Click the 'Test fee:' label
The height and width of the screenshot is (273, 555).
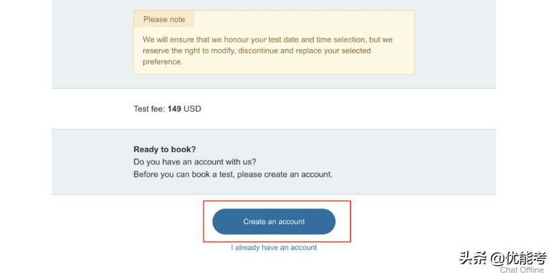pyautogui.click(x=149, y=109)
